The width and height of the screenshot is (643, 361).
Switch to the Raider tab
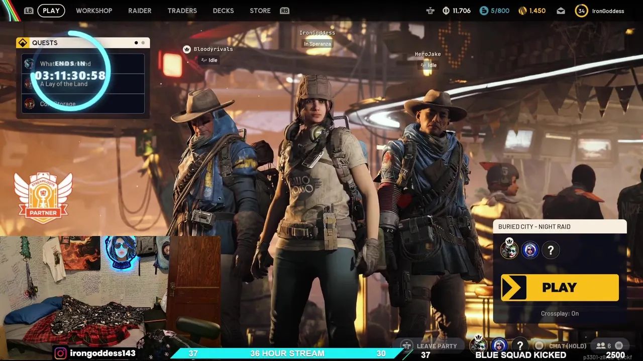tap(140, 11)
